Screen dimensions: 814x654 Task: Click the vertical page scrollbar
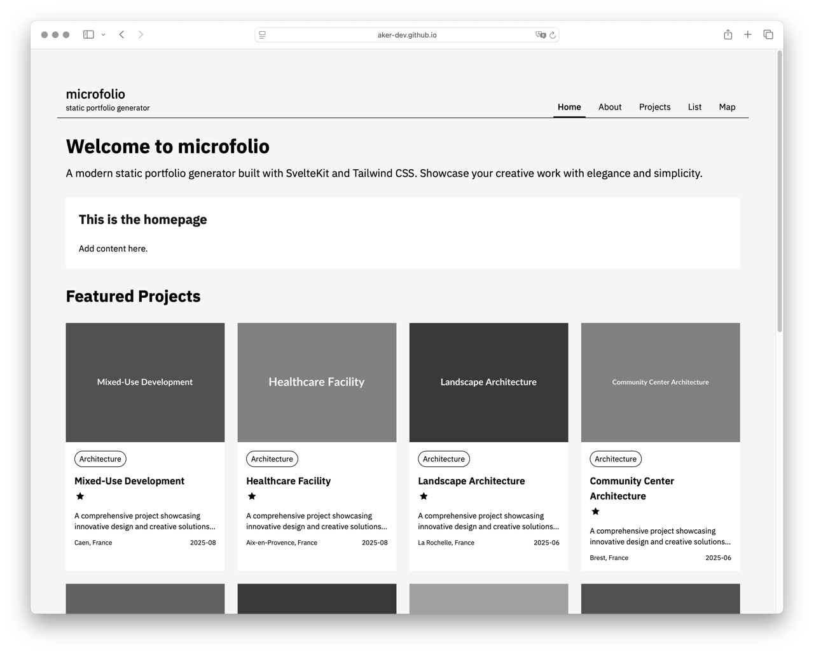tap(780, 191)
